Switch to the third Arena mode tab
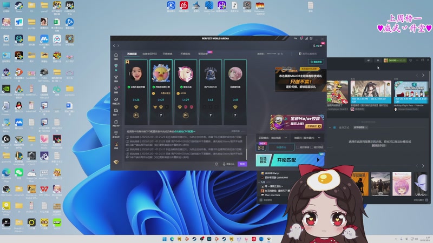Viewport: 433px width, 243px height. click(x=167, y=53)
